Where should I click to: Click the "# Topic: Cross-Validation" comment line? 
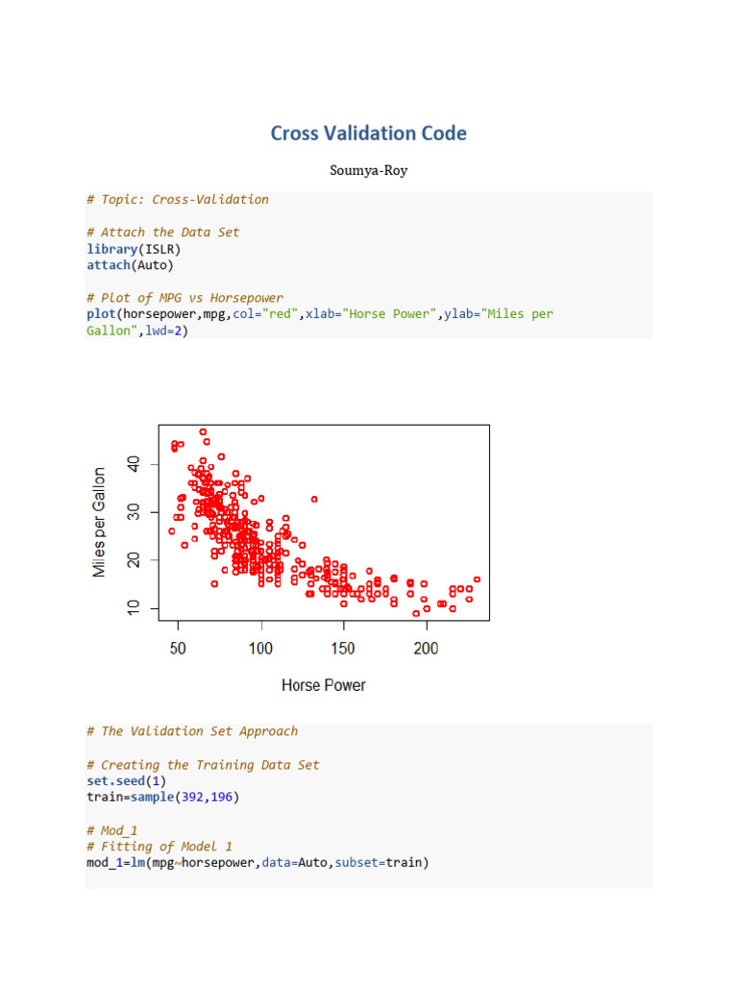point(178,200)
